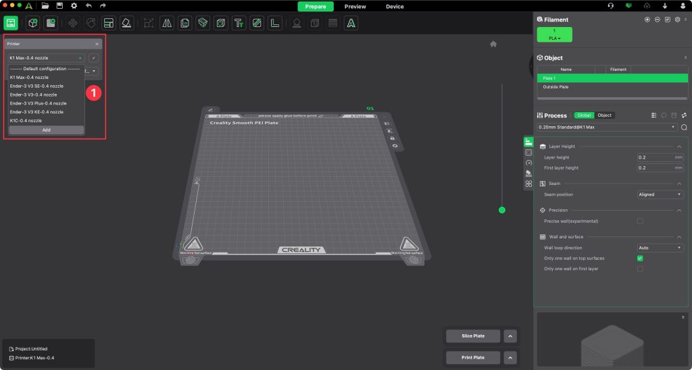Open the Wall loop direction dropdown

660,248
